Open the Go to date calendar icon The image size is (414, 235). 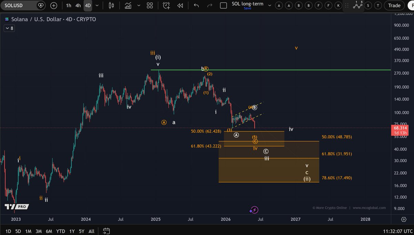(x=106, y=231)
